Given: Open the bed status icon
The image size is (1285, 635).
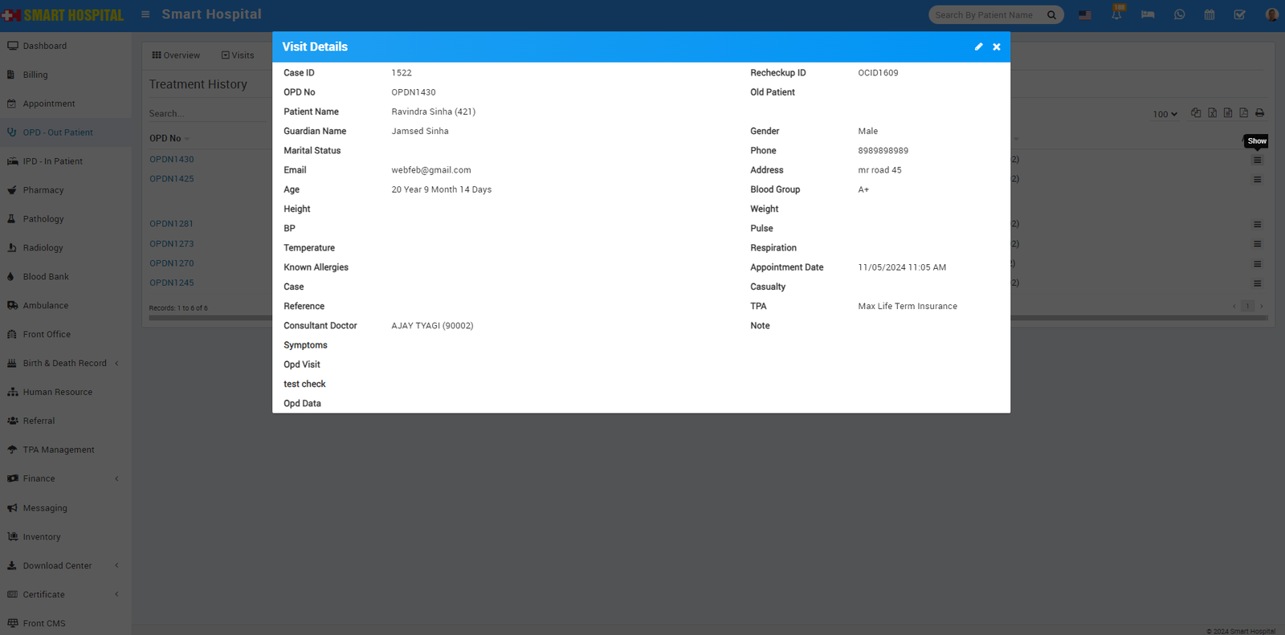Looking at the screenshot, I should click(1148, 14).
